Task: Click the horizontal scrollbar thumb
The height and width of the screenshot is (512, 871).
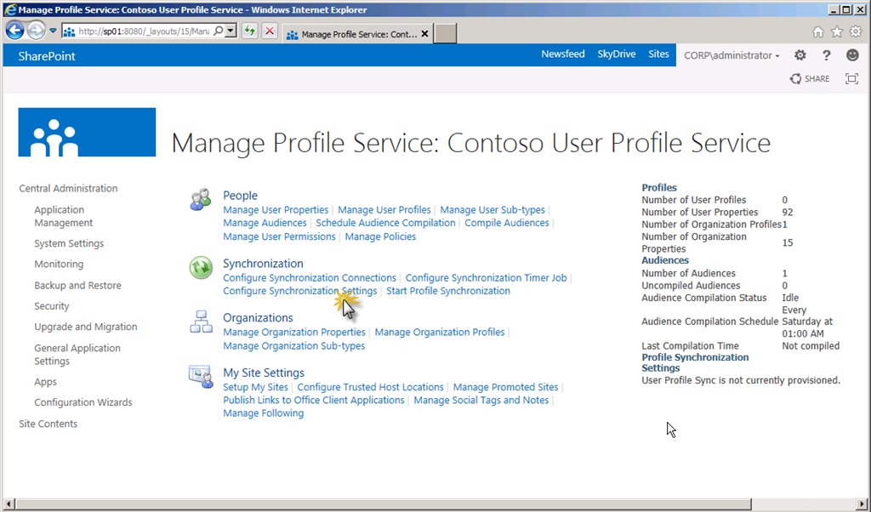Action: coord(384,504)
